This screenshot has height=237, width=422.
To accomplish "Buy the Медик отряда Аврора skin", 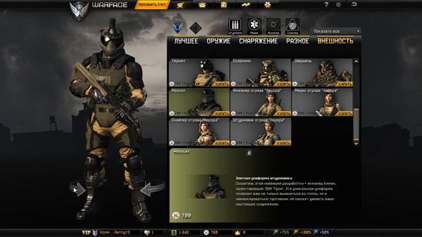I will click(345, 114).
